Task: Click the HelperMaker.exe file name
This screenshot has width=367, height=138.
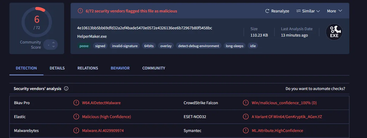Action: pyautogui.click(x=92, y=37)
